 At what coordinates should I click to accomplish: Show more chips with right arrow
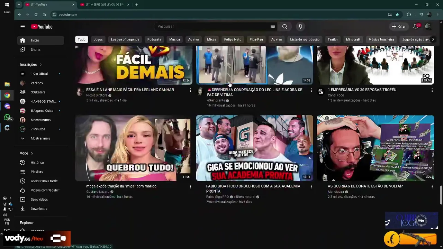point(433,39)
